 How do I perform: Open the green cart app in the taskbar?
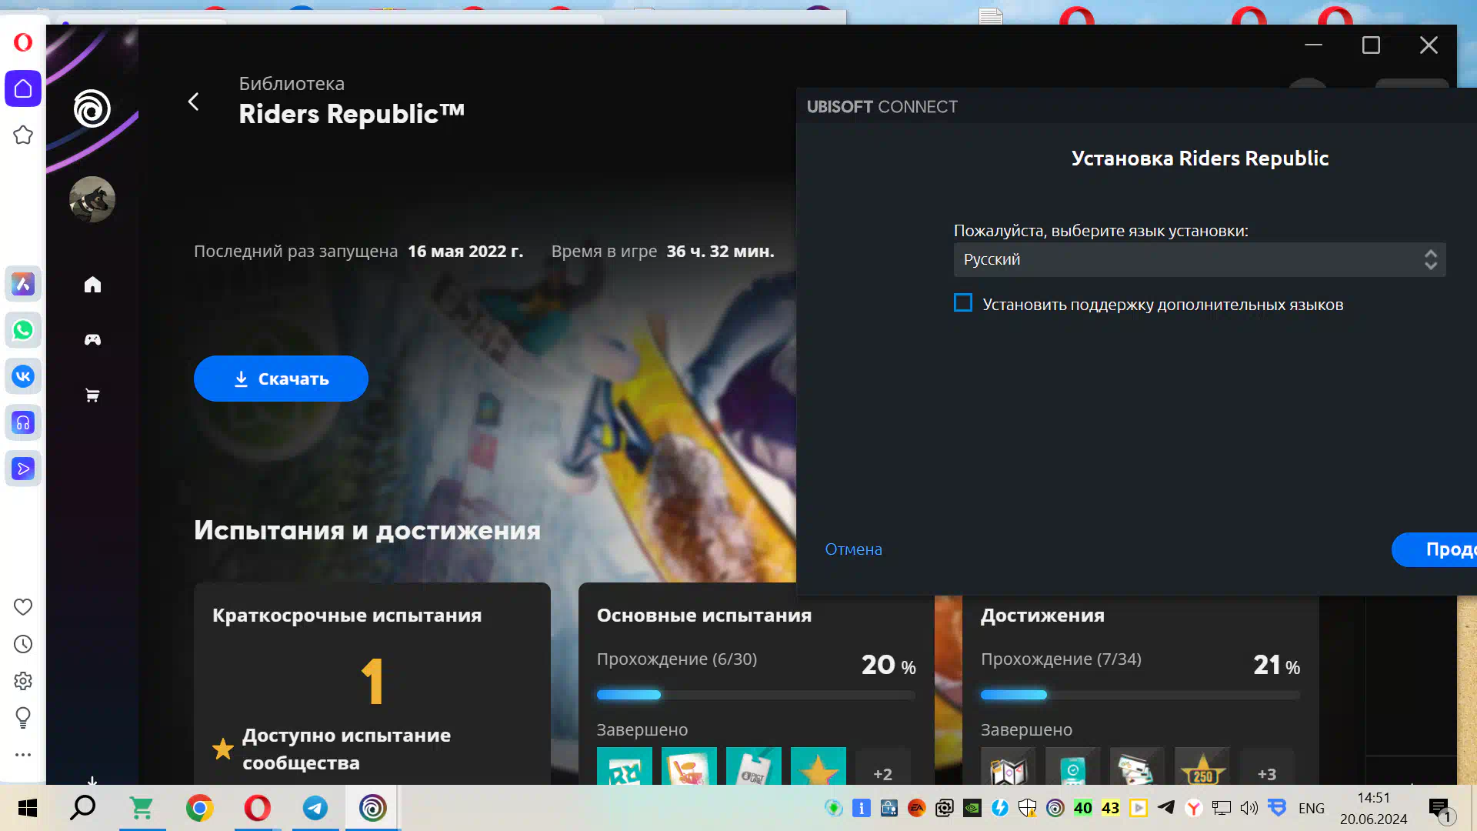click(142, 808)
